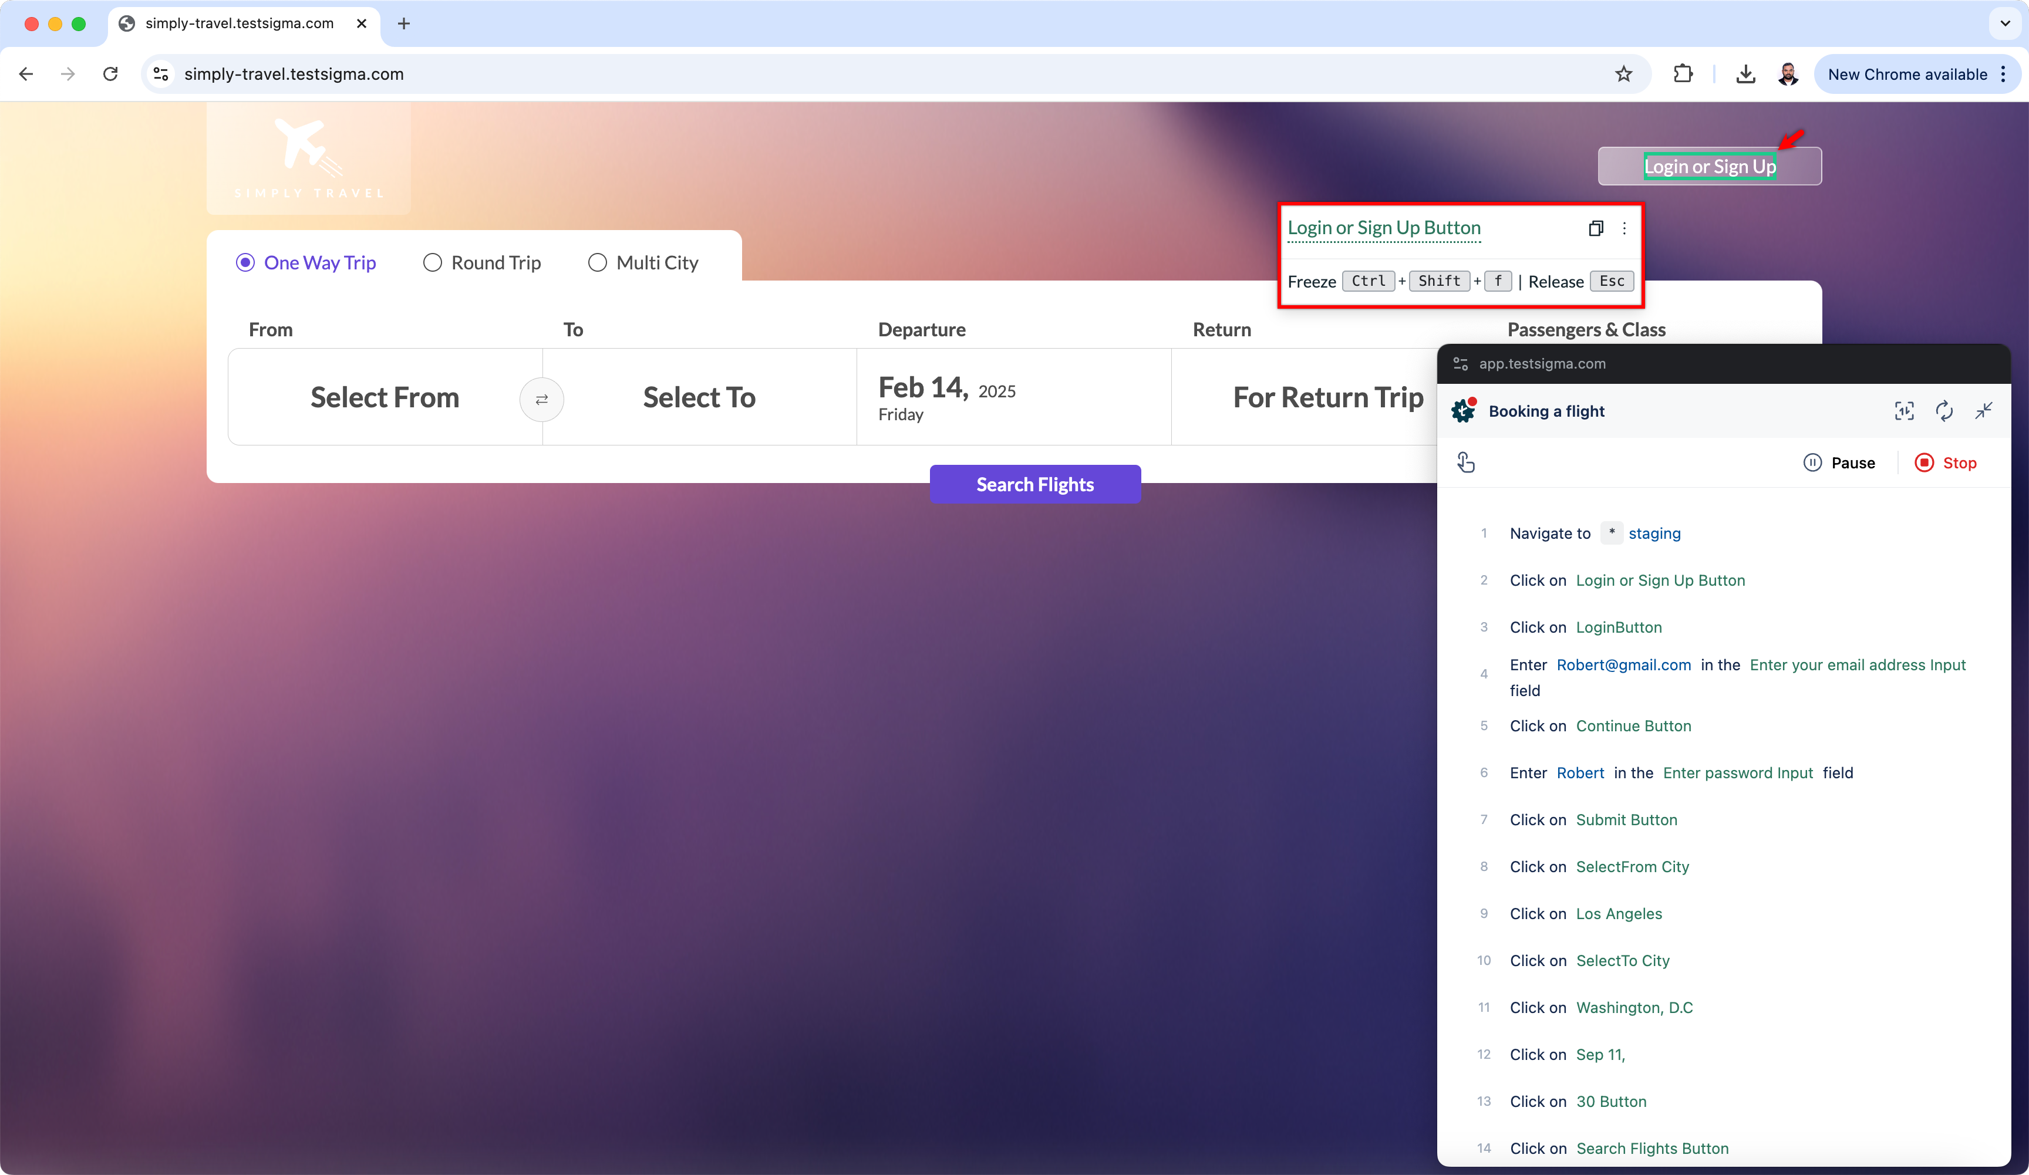Select the Round Trip radio button

(x=432, y=263)
